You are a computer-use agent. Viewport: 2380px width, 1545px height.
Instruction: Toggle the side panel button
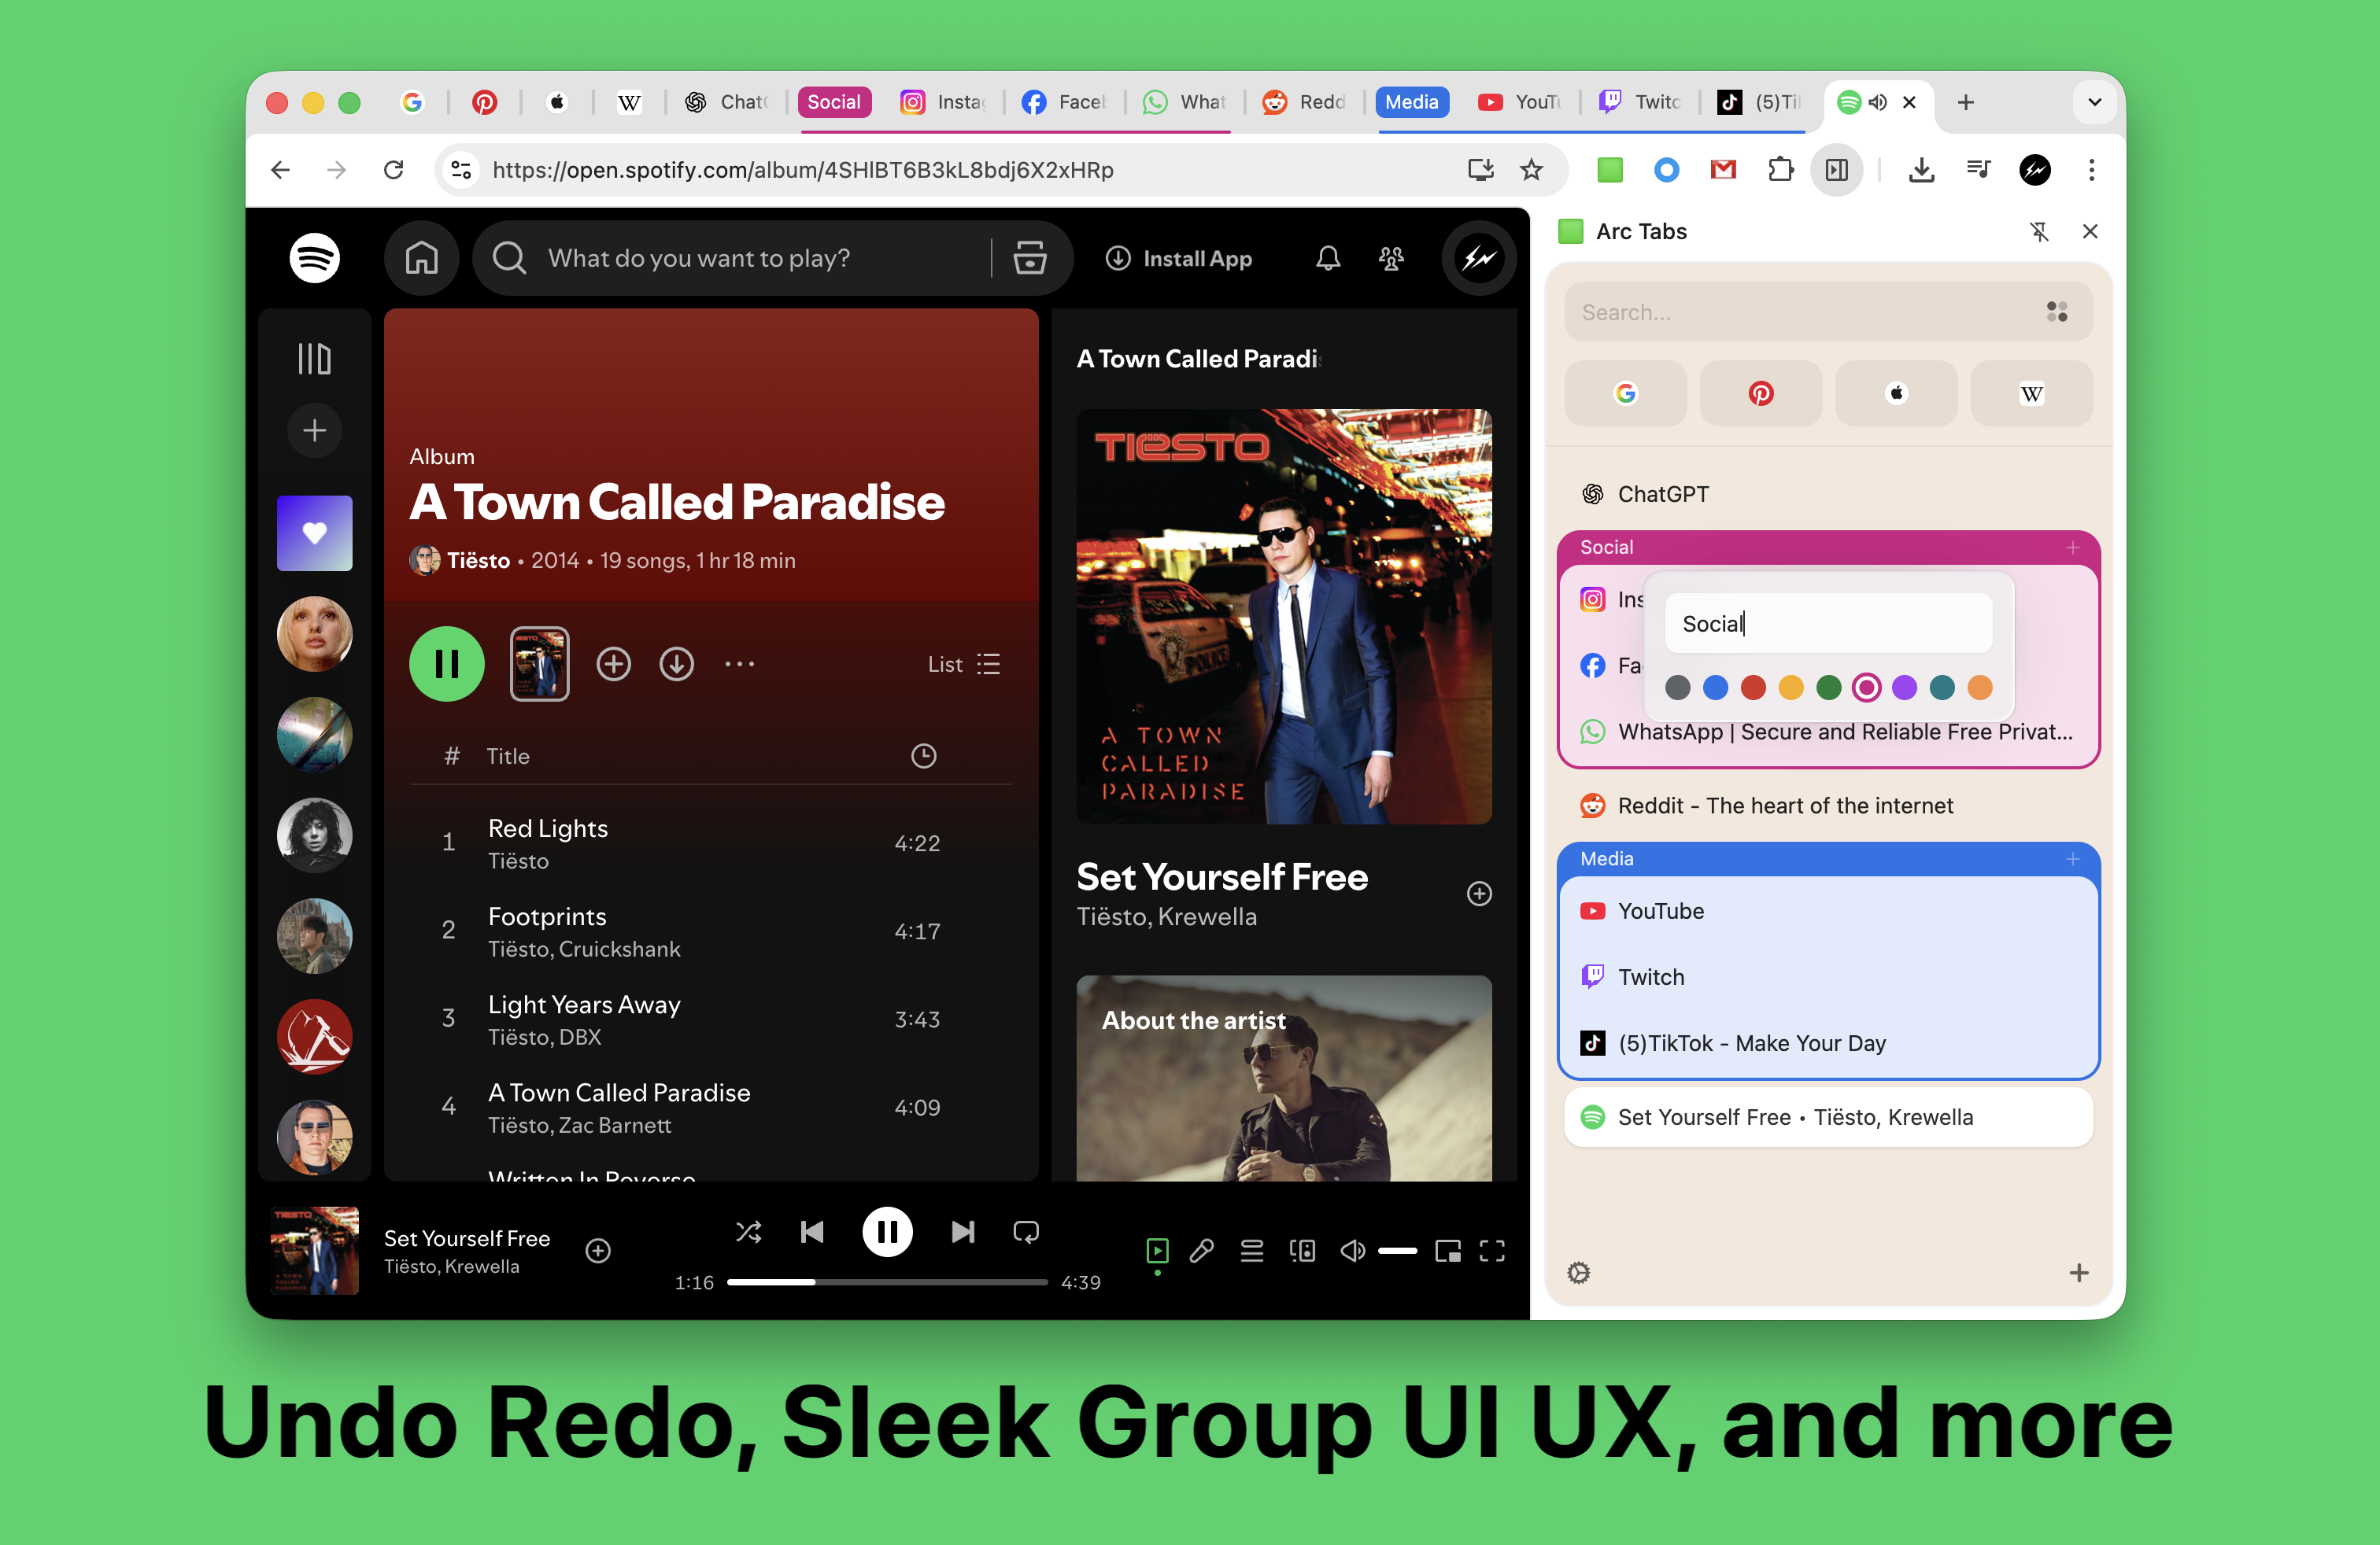(1837, 170)
